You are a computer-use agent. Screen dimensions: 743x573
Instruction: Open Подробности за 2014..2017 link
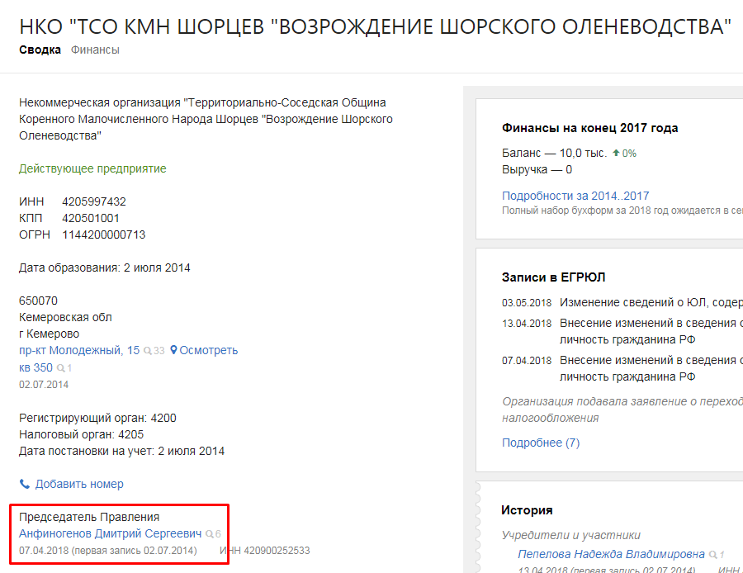coord(575,196)
